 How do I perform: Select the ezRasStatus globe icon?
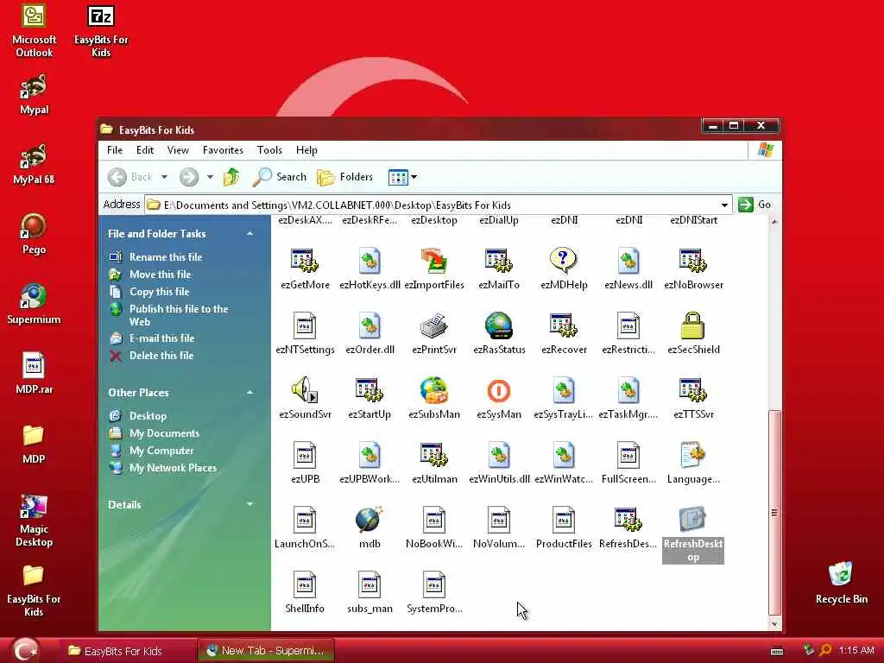point(499,325)
